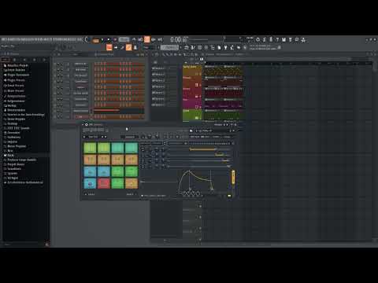Open the FPC preset name selector
This screenshot has height=283, width=378.
point(212,130)
